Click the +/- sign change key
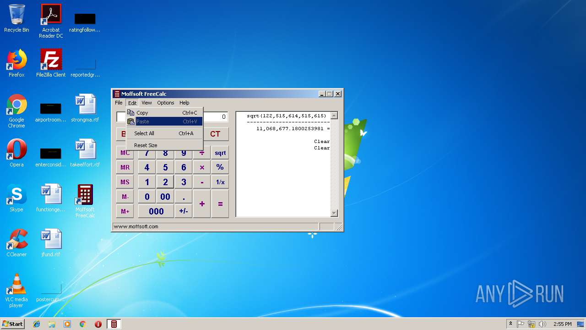Image resolution: width=586 pixels, height=330 pixels. [184, 211]
